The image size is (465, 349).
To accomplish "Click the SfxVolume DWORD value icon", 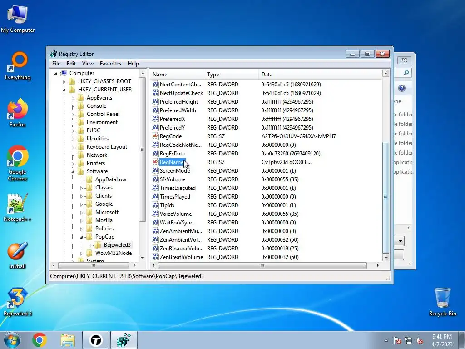I will coord(155,179).
